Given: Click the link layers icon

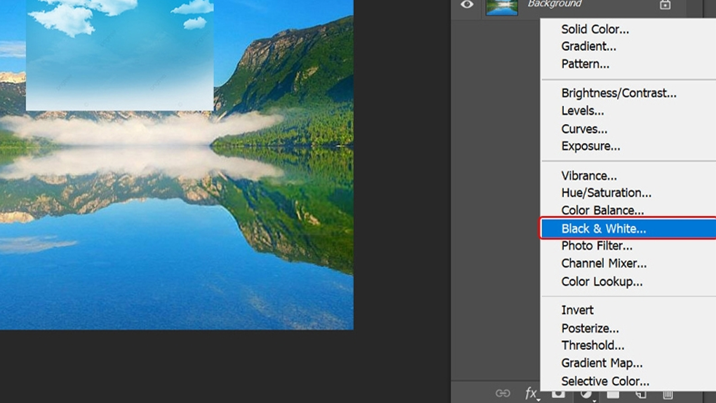Looking at the screenshot, I should (x=503, y=393).
